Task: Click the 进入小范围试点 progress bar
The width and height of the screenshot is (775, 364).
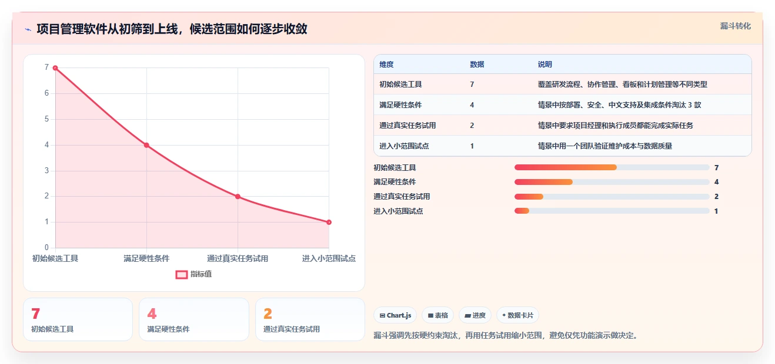Action: 612,211
